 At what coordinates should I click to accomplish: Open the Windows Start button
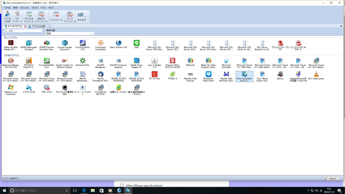coord(4,191)
